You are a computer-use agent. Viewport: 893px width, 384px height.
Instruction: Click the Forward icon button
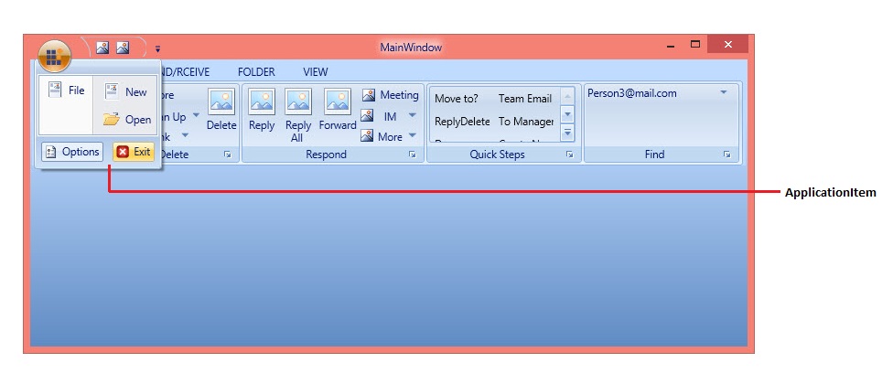point(338,110)
